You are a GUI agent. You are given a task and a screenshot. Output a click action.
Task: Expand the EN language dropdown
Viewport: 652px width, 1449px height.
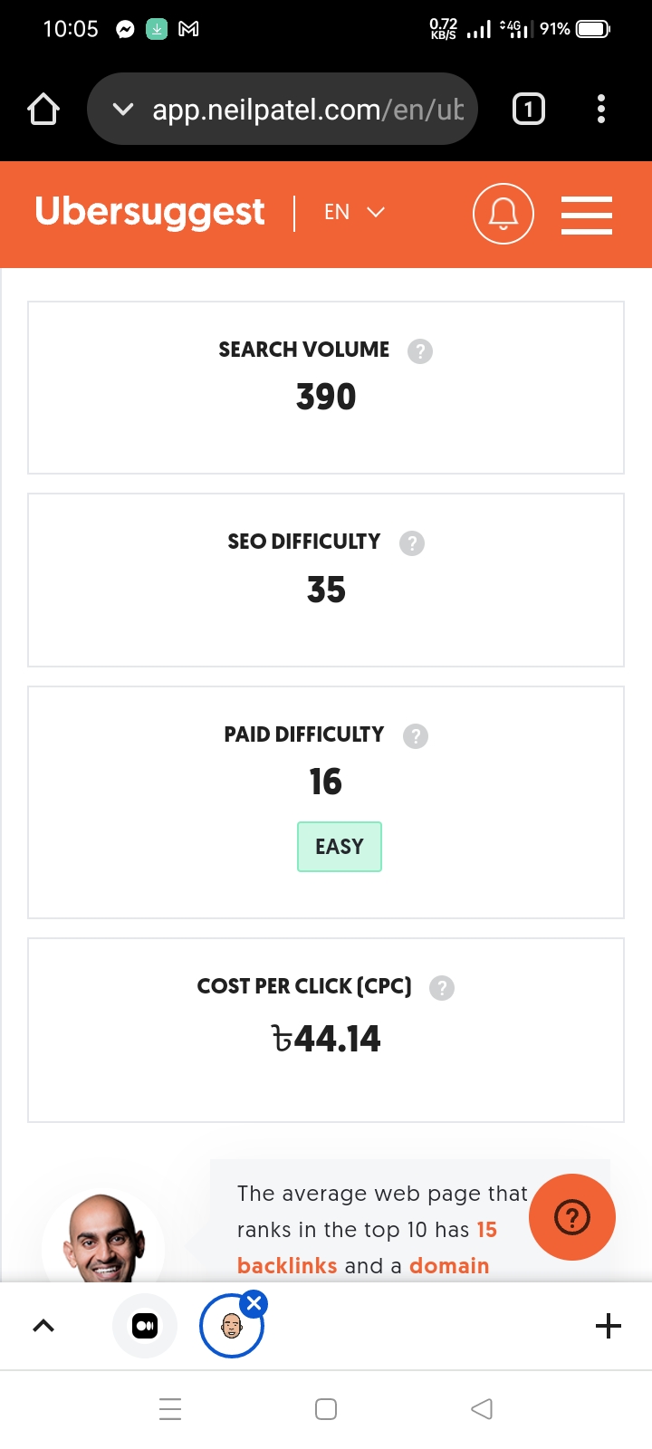coord(354,212)
